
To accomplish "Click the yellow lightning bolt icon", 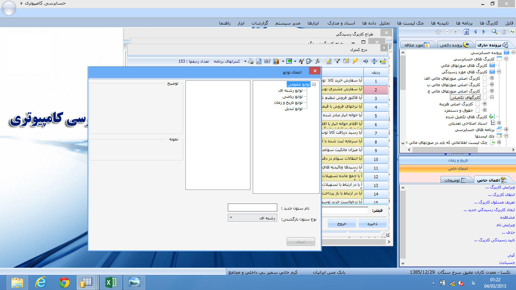I will click(355, 61).
